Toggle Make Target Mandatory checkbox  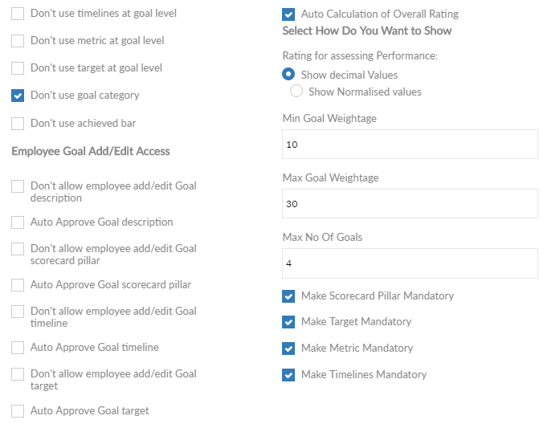tap(288, 322)
